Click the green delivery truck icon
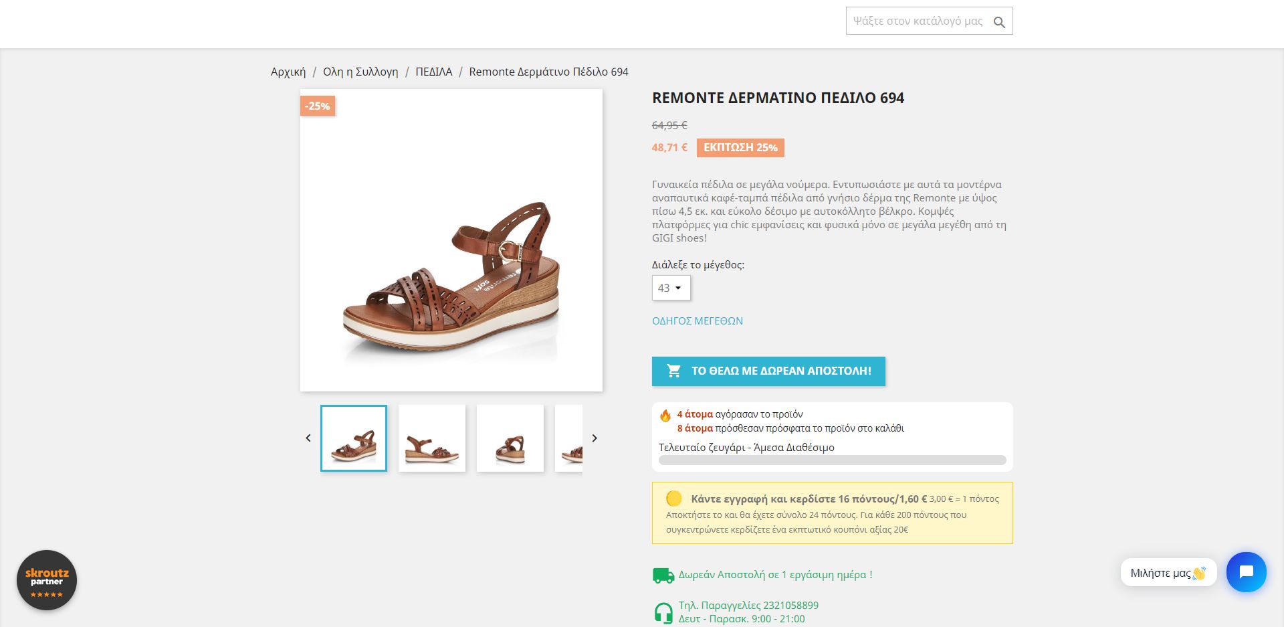This screenshot has height=627, width=1284. tap(663, 575)
